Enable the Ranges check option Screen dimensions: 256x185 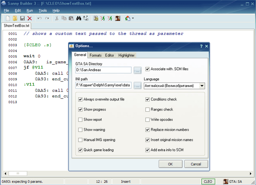pos(148,109)
